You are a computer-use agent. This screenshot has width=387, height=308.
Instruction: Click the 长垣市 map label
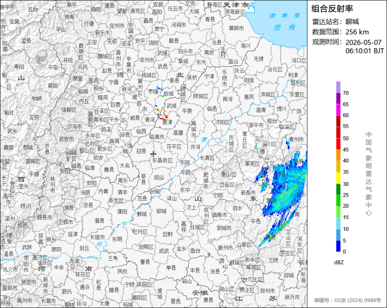point(97,237)
